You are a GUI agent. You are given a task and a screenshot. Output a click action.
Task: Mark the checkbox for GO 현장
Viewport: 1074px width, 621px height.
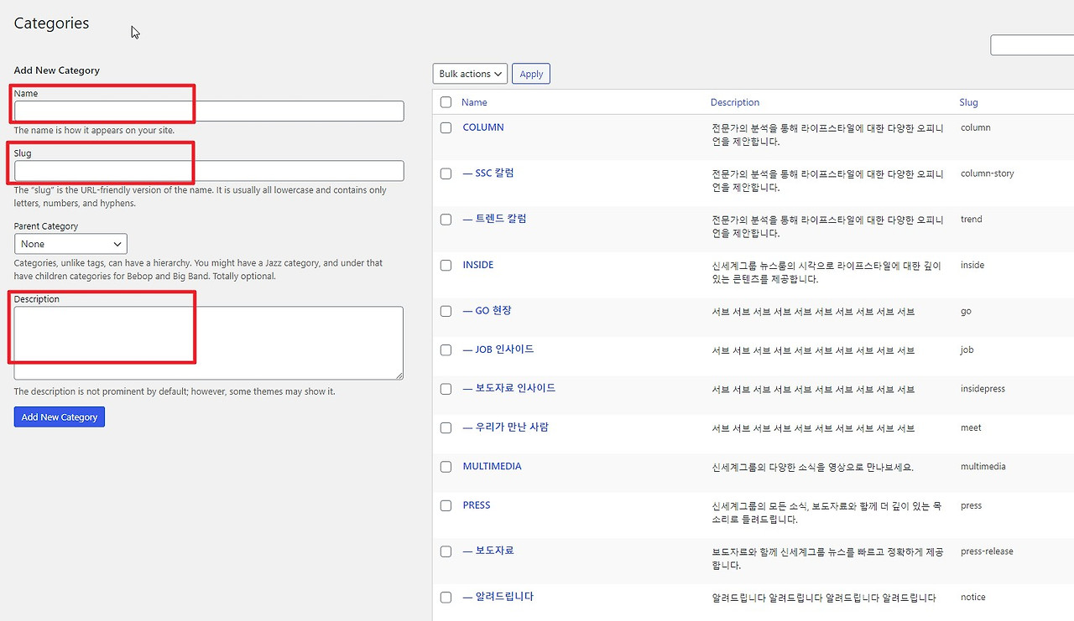pos(446,311)
